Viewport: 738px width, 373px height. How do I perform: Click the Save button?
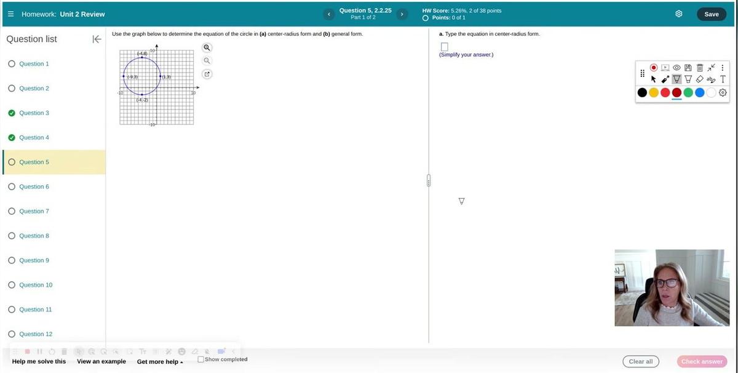coord(711,14)
